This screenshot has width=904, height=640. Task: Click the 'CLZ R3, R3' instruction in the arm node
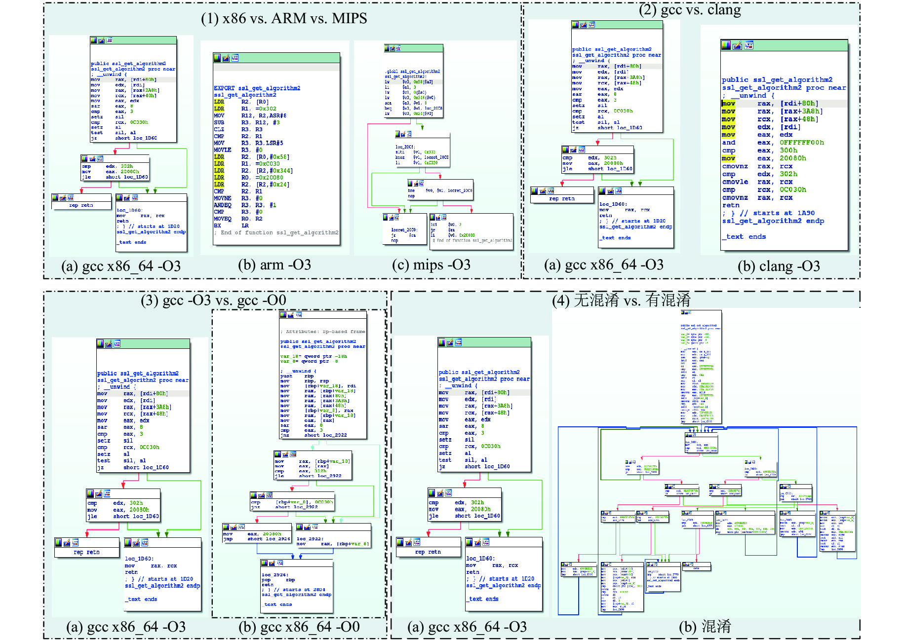[x=238, y=129]
